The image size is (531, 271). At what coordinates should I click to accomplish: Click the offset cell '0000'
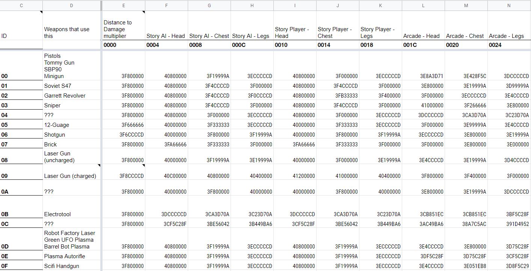click(x=124, y=45)
